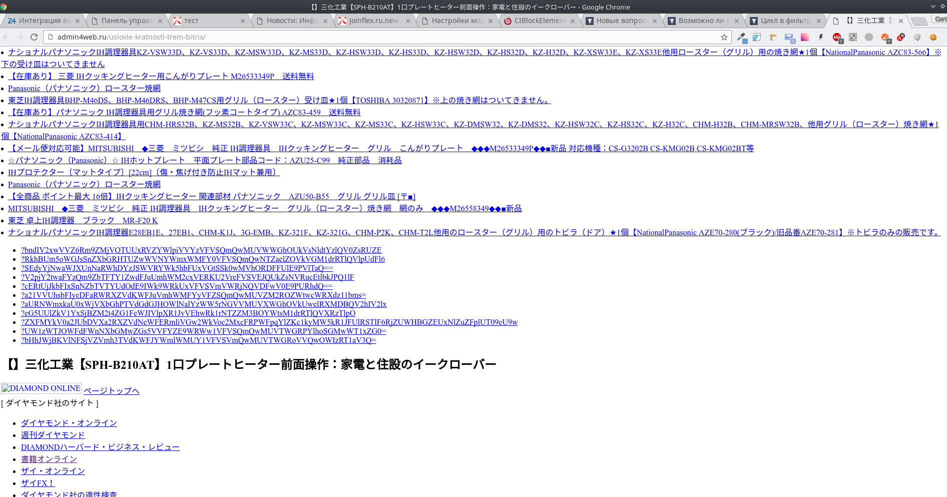Open the パナソニック AZC83-459 グリル焼き網 link

point(184,112)
